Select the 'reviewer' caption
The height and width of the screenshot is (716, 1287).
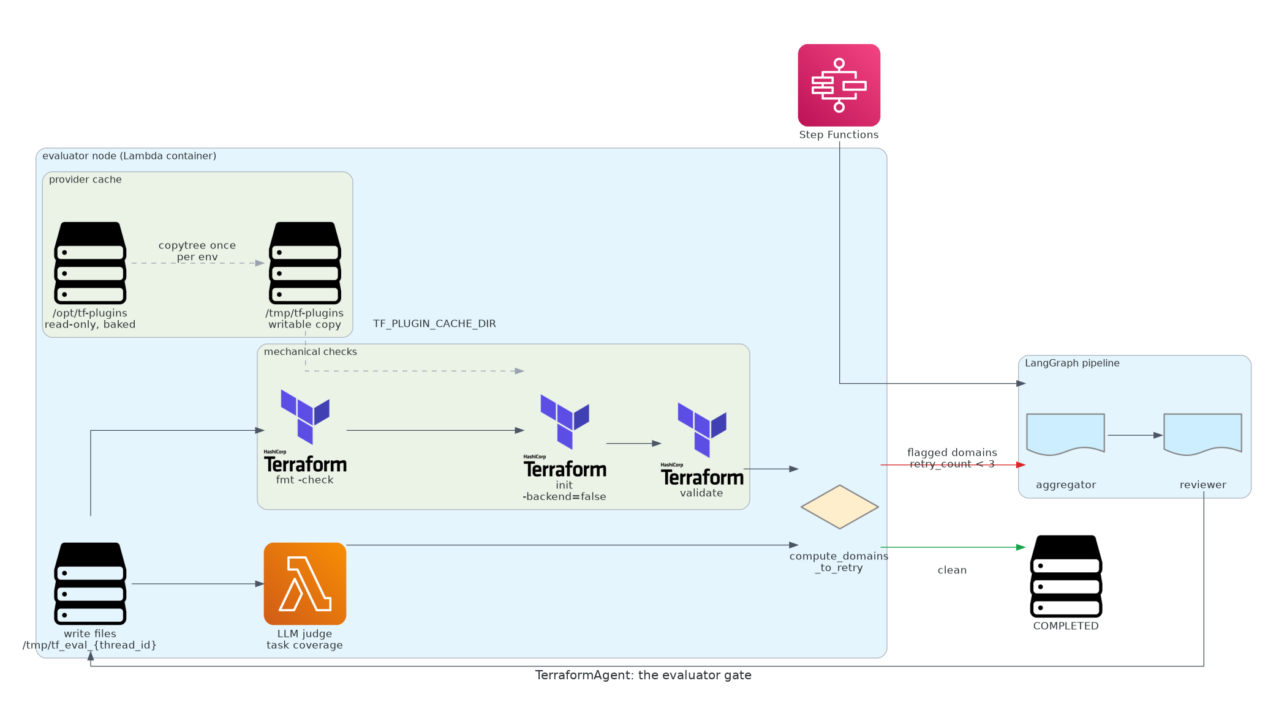pyautogui.click(x=1203, y=485)
